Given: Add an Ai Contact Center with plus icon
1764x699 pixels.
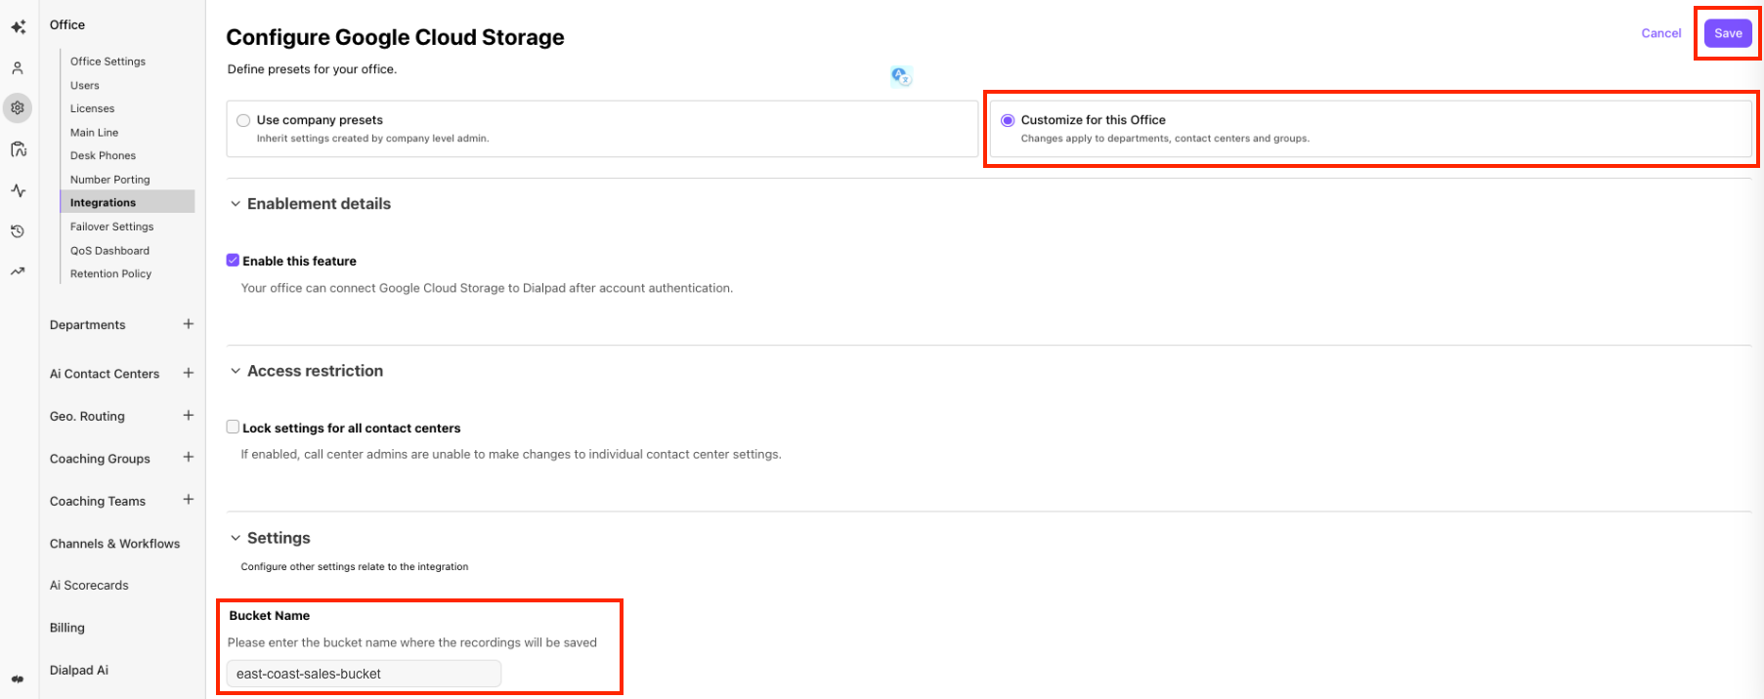Looking at the screenshot, I should coord(189,373).
